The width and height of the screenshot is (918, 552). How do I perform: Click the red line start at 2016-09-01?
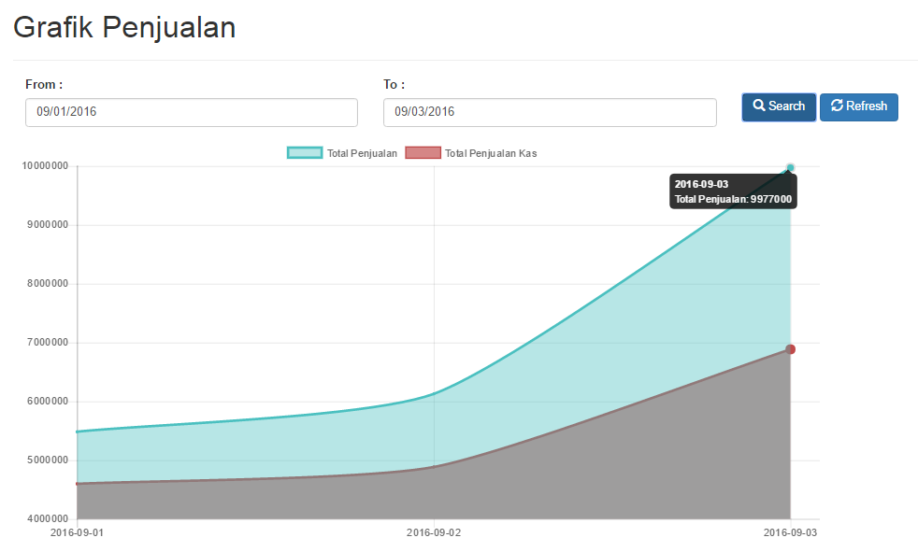78,484
